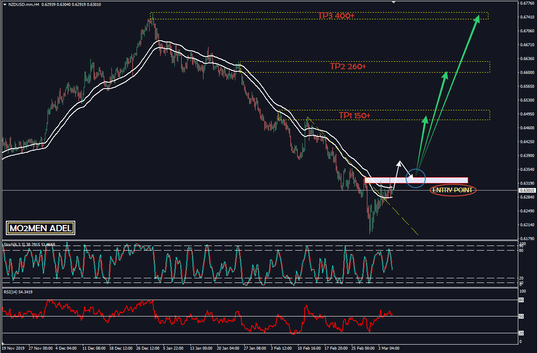Click the 4 Dec 04:00 time label
This screenshot has height=353, width=538.
pos(66,348)
